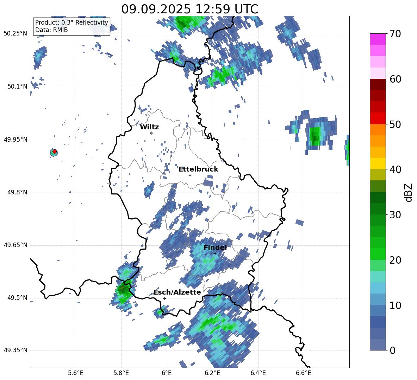
Task: Click the red dot radar marker
Action: (55, 152)
